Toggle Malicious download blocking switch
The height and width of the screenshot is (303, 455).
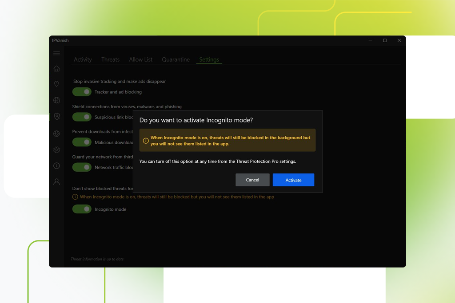[82, 142]
